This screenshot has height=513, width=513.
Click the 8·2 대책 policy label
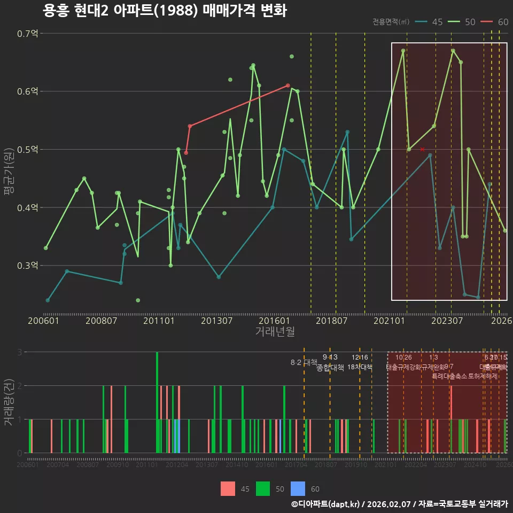304,362
